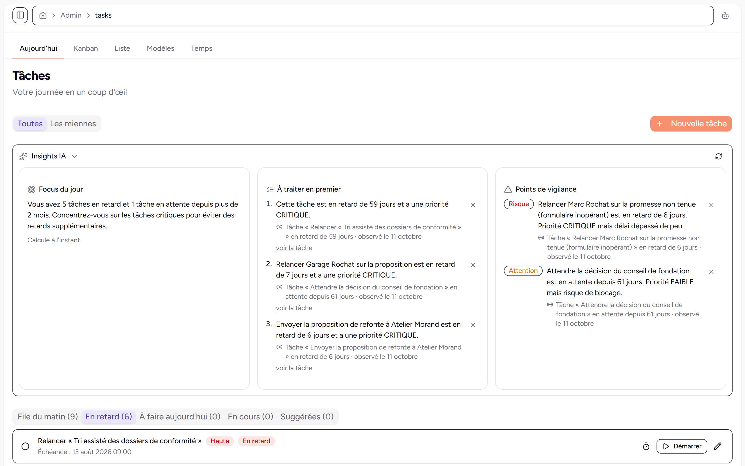The width and height of the screenshot is (745, 466).
Task: Refresh the Insights IA panel
Action: tap(719, 157)
